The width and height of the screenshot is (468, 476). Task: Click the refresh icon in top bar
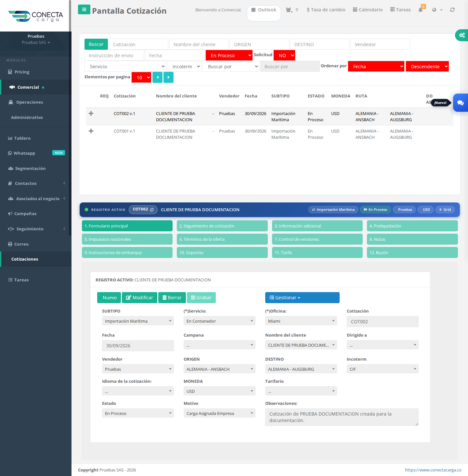coord(452,10)
